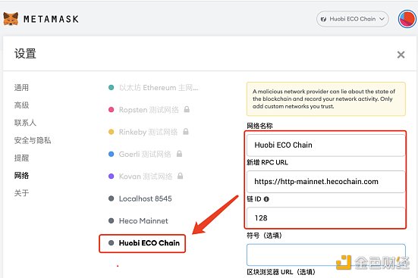Select Localhost 8545 in the network list

tap(140, 198)
